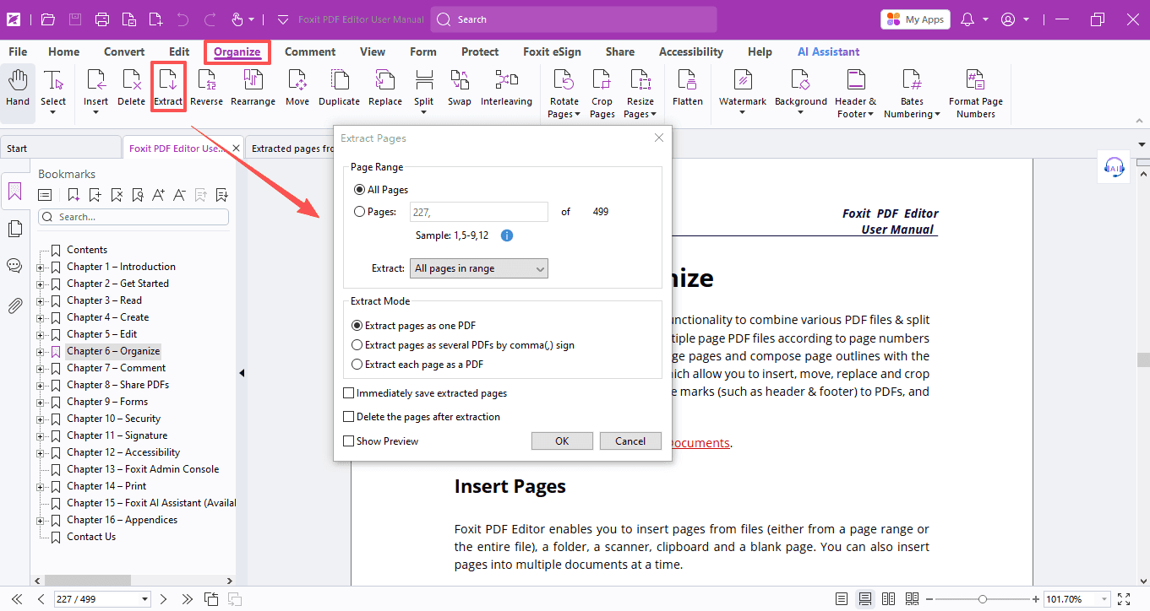
Task: Open the Bookmarks side panel icon
Action: click(14, 192)
